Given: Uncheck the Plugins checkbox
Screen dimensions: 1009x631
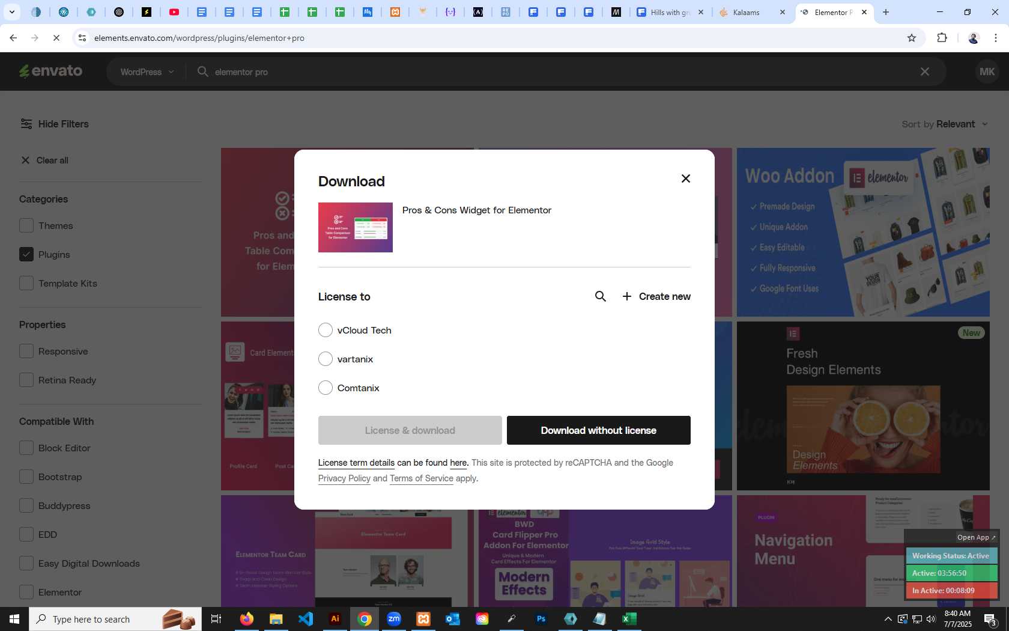Looking at the screenshot, I should [x=26, y=254].
